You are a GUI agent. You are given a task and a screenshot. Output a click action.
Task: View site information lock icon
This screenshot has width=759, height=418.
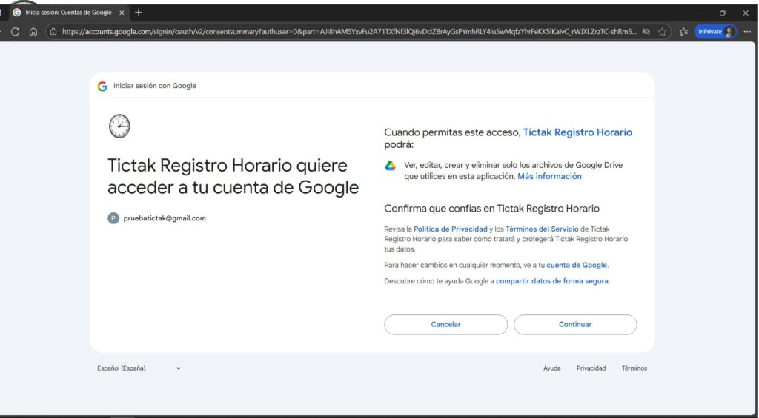pos(53,32)
